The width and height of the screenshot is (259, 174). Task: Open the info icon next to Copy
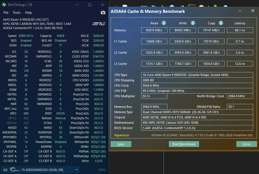221,23
